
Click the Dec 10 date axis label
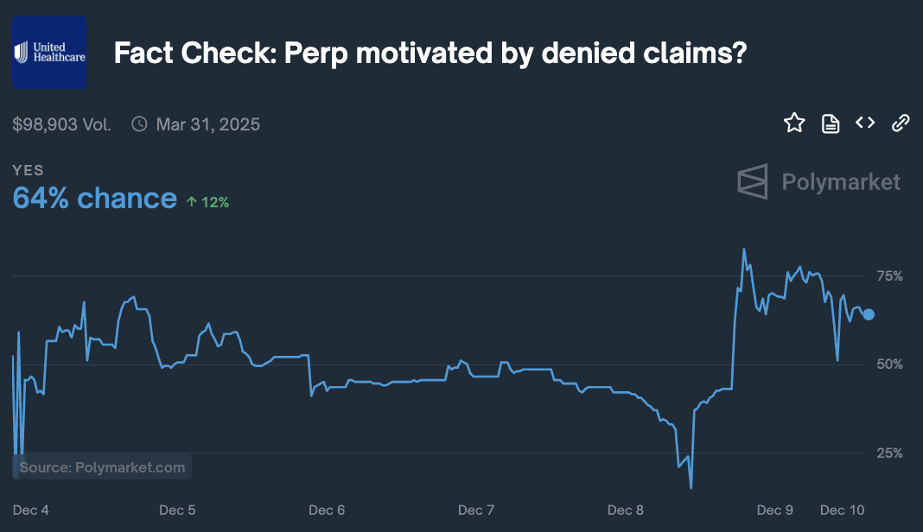coord(843,510)
